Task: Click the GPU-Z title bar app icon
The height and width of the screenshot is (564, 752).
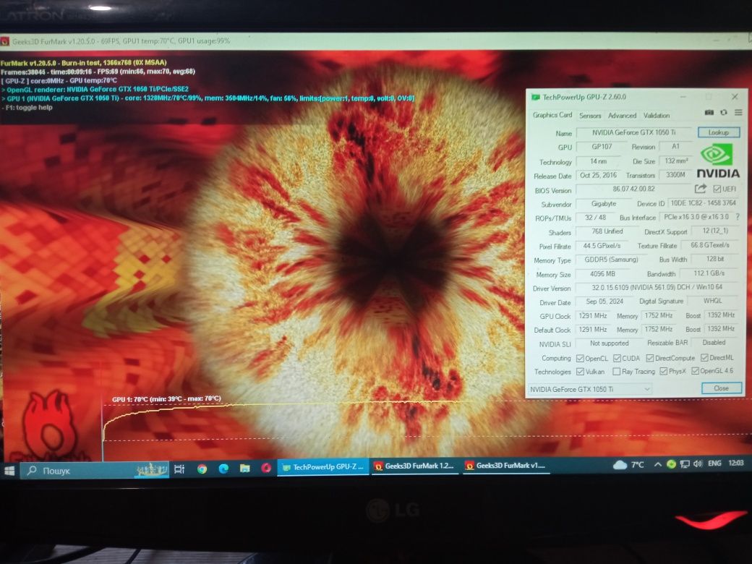Action: (535, 98)
